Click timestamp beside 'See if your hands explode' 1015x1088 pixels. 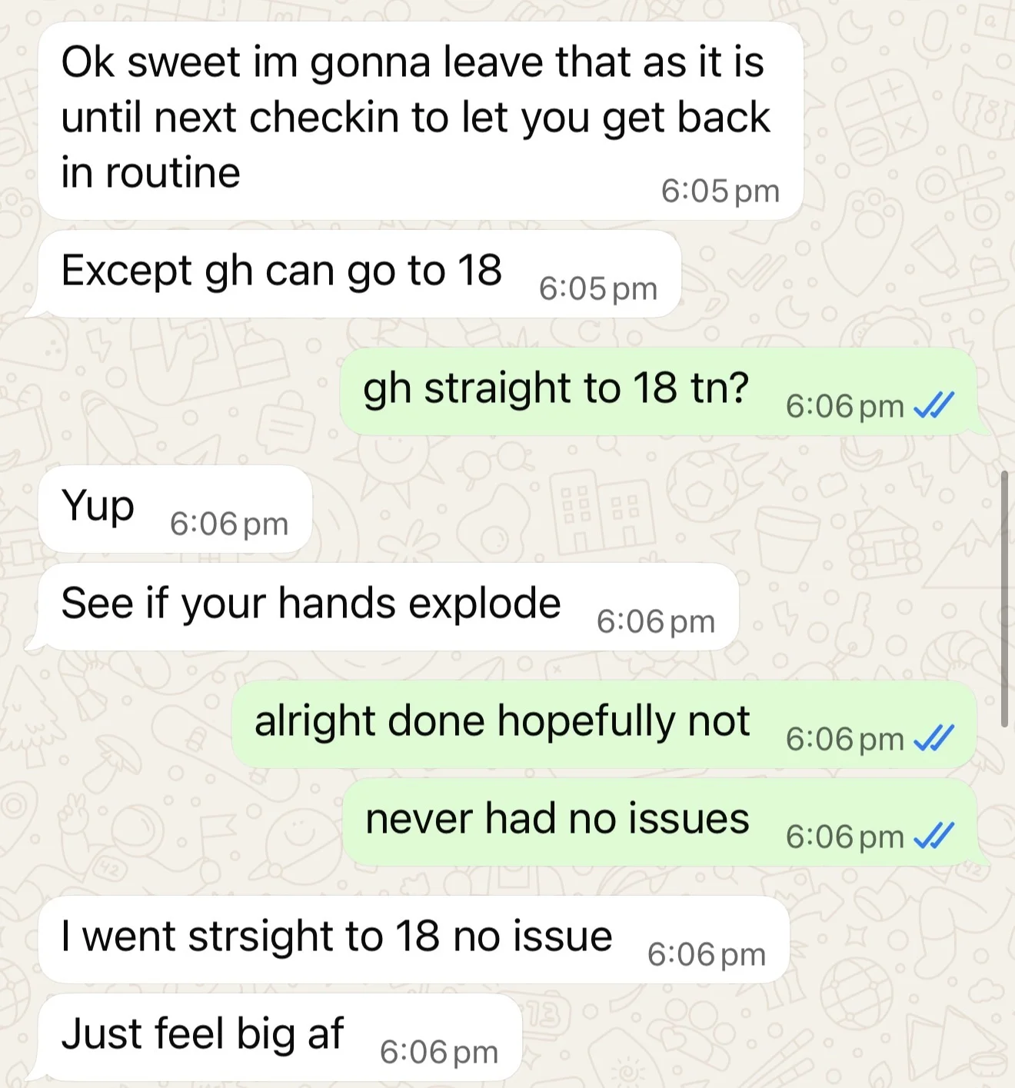click(x=656, y=621)
